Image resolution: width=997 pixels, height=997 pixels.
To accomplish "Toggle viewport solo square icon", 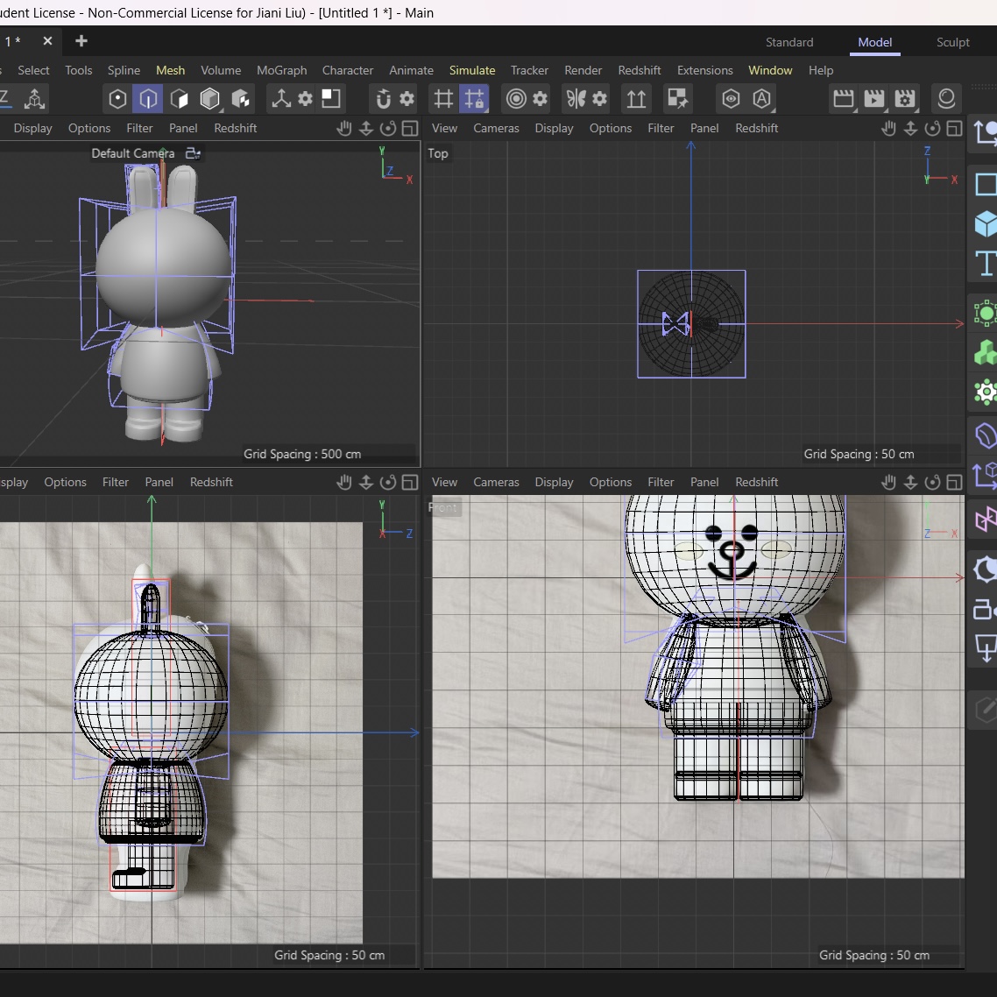I will pos(330,98).
